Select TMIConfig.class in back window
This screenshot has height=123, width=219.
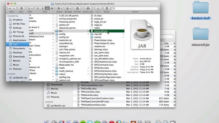click(x=88, y=88)
